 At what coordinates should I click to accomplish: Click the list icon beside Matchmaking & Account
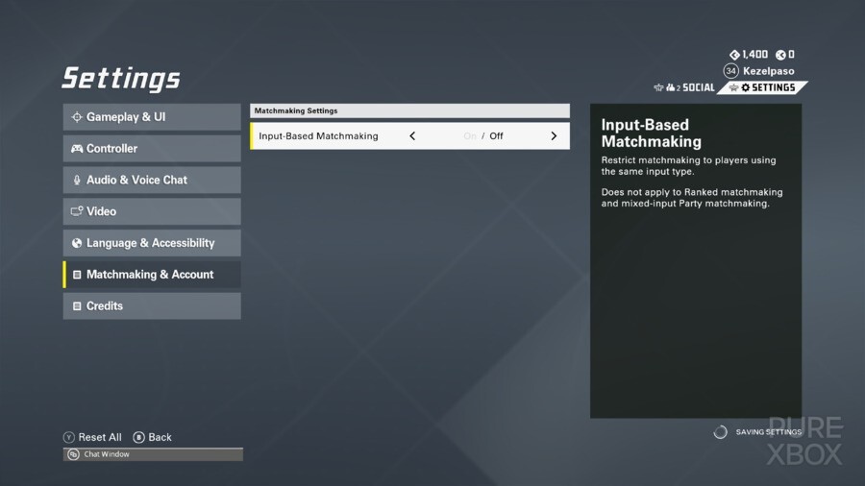pyautogui.click(x=77, y=275)
